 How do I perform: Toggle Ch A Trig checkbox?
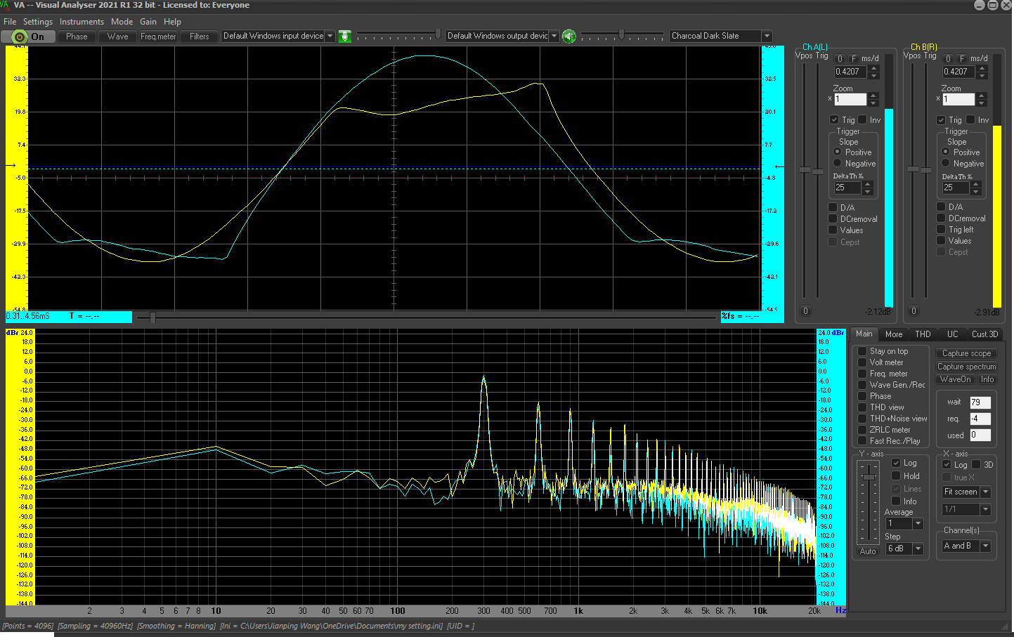(x=834, y=120)
